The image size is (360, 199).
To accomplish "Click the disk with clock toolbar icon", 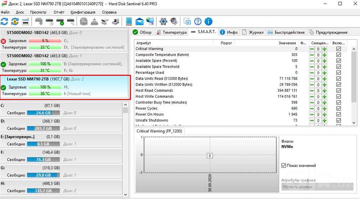I will [x=49, y=22].
